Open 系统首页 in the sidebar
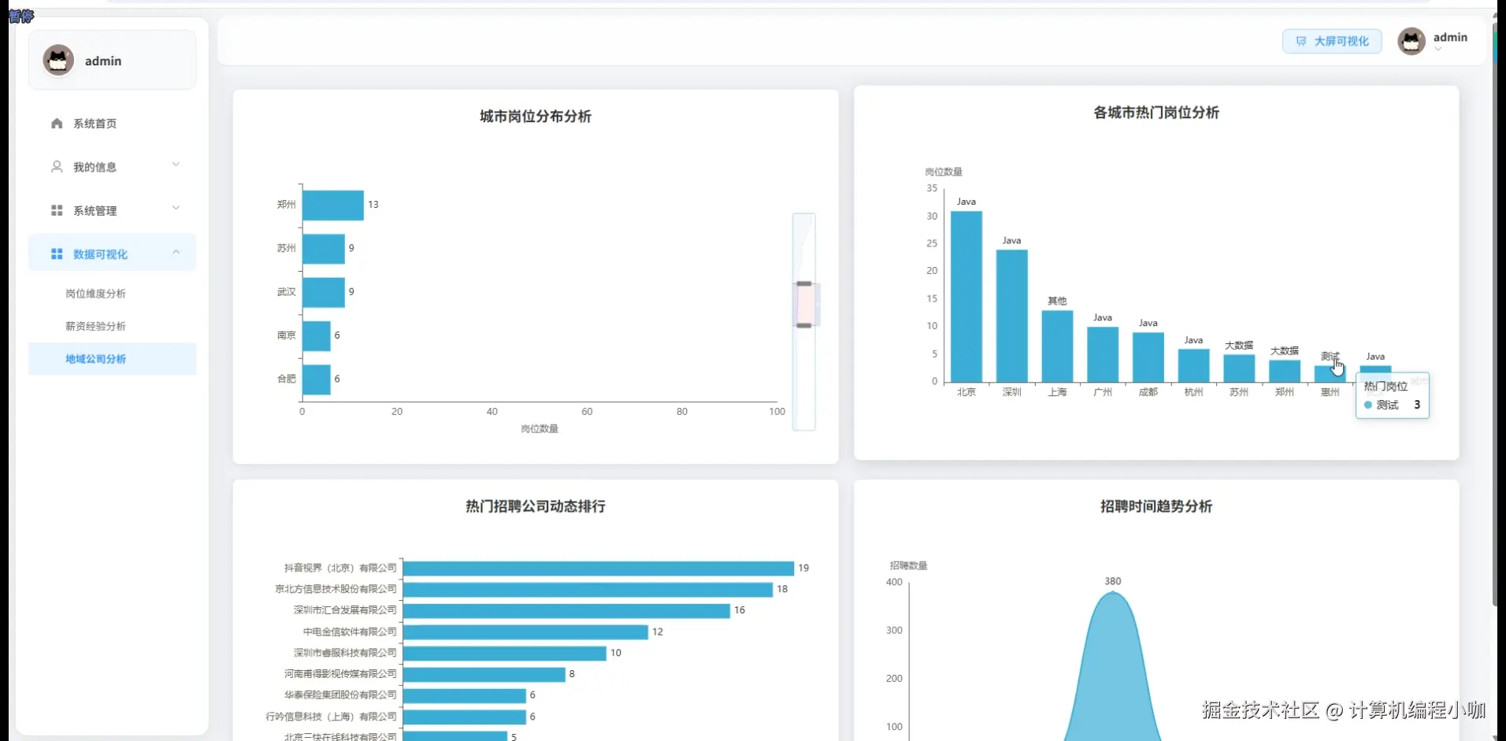 pos(112,124)
